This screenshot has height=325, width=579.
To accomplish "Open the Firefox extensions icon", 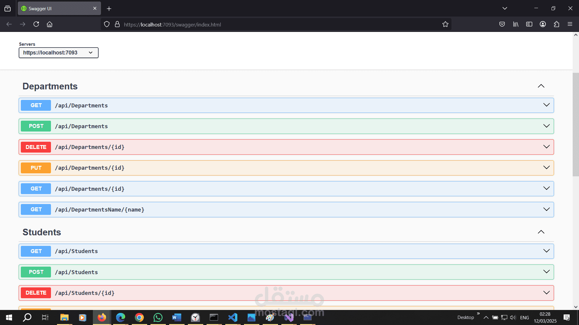I will [557, 24].
